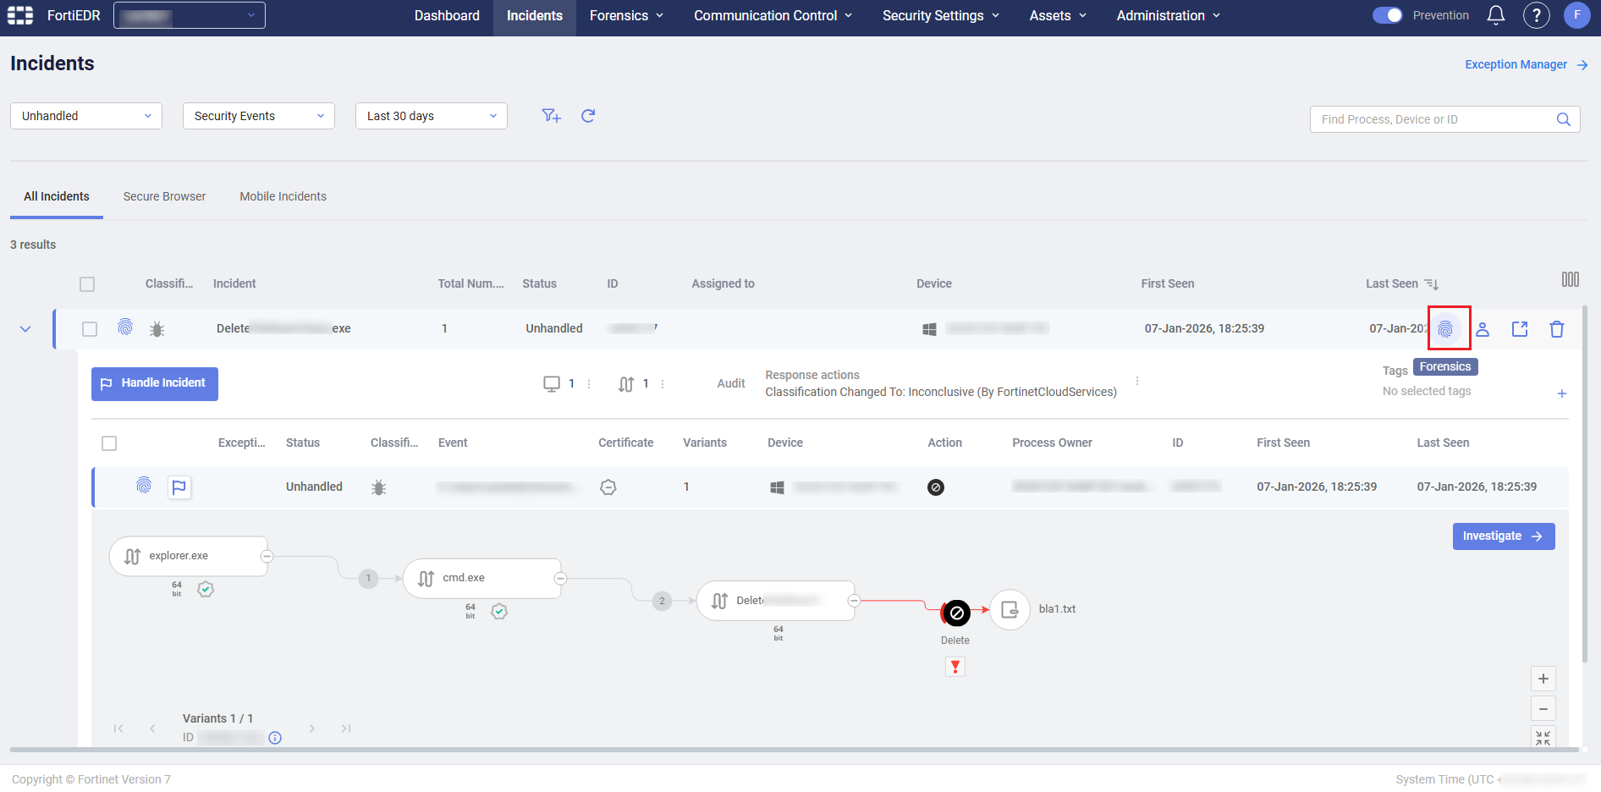
Task: Select the events table header checkbox
Action: tap(109, 443)
